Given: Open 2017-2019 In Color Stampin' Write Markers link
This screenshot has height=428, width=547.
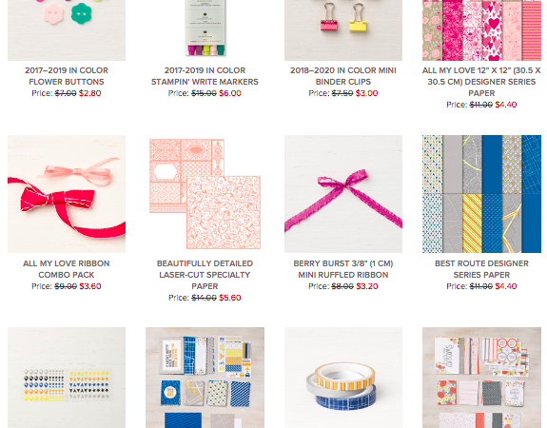Looking at the screenshot, I should pos(205,76).
